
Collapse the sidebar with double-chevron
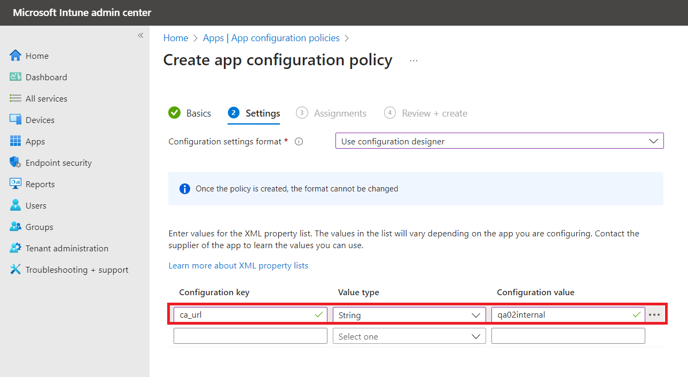click(140, 35)
